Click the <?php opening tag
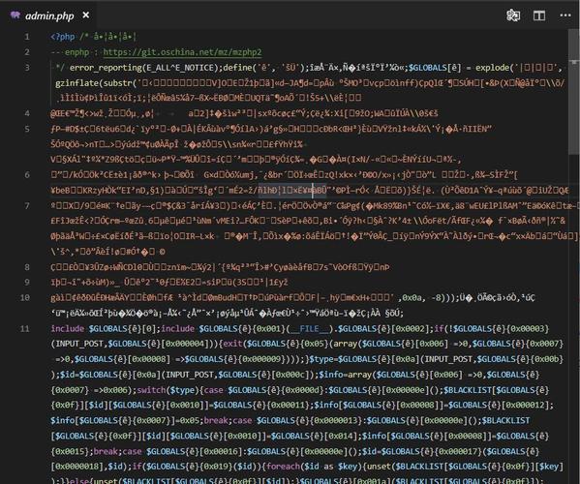The image size is (580, 484). point(63,37)
